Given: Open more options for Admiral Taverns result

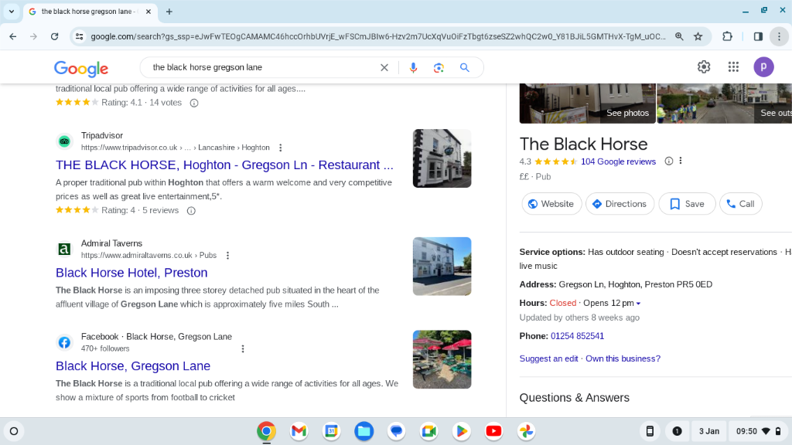Looking at the screenshot, I should [228, 255].
